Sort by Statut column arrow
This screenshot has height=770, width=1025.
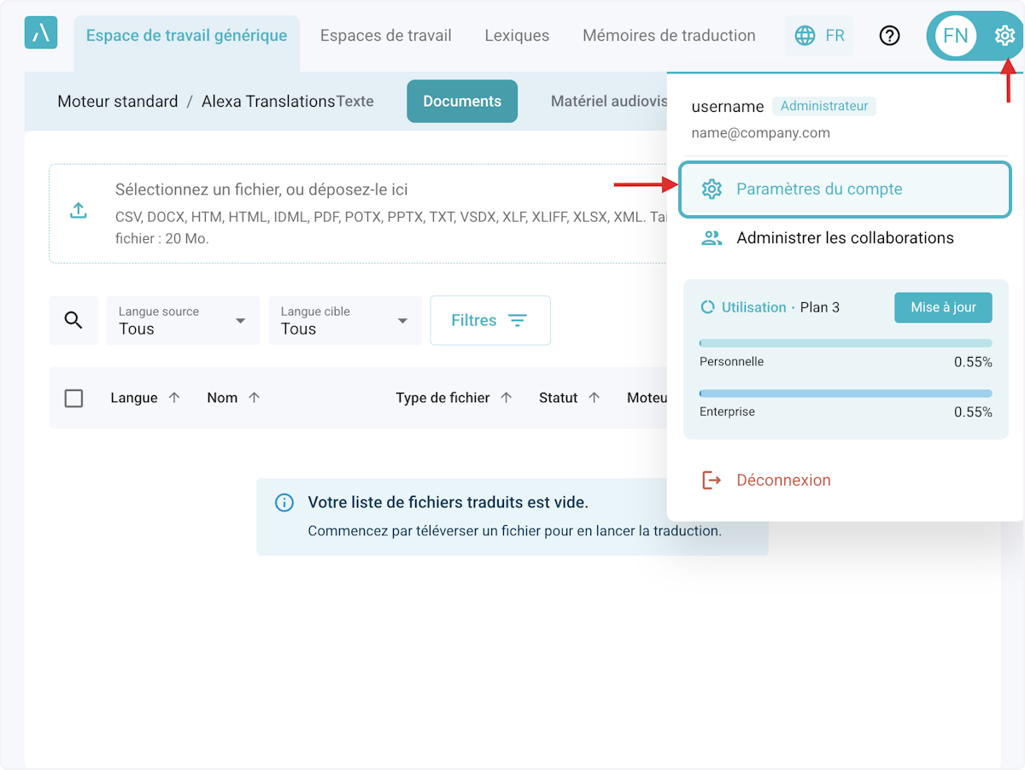(x=594, y=398)
